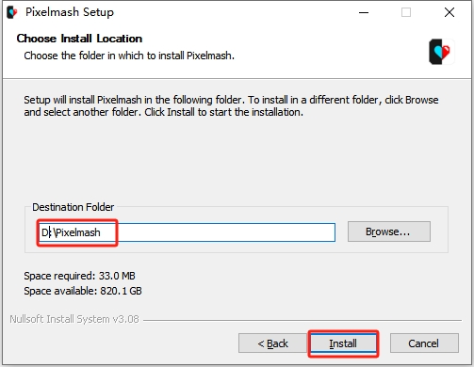474x367 pixels.
Task: Click the Install button to start installation
Action: 343,343
